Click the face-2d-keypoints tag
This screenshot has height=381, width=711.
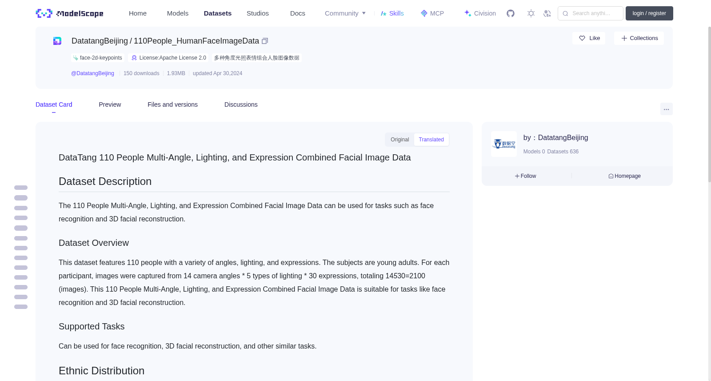click(97, 58)
